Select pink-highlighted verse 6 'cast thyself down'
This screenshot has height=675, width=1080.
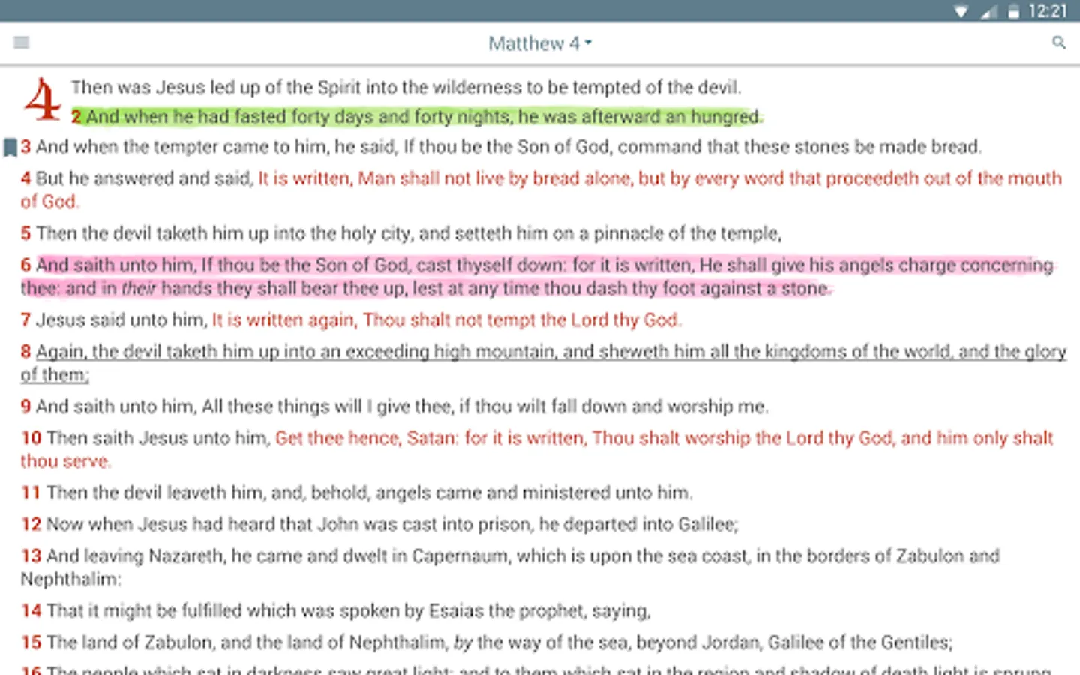537,276
